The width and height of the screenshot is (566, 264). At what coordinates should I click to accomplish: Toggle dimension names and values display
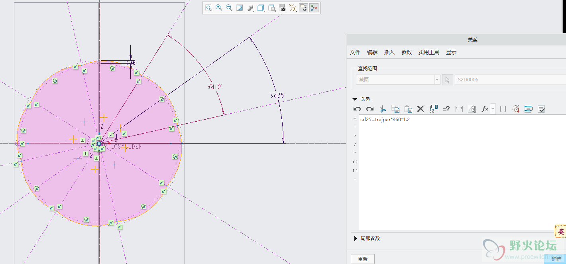pos(434,109)
